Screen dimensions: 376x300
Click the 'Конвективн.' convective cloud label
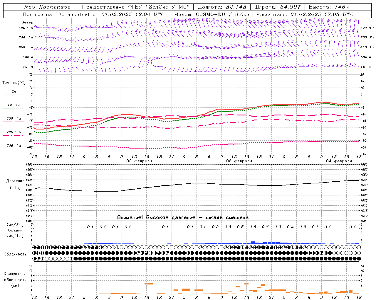point(15,274)
